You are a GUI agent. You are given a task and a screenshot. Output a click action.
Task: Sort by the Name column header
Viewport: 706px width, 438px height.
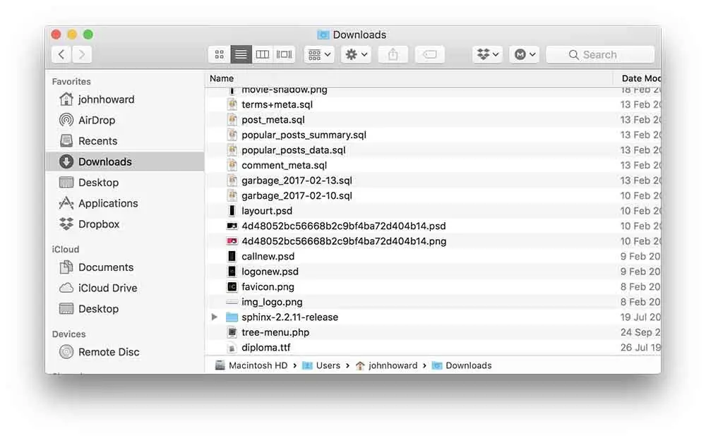point(409,78)
